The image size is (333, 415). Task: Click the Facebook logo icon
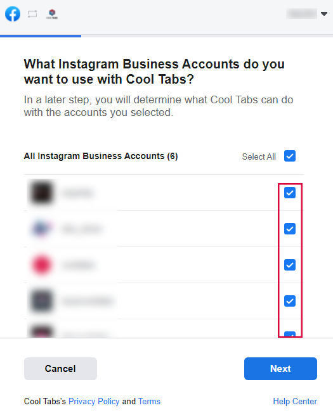point(13,14)
